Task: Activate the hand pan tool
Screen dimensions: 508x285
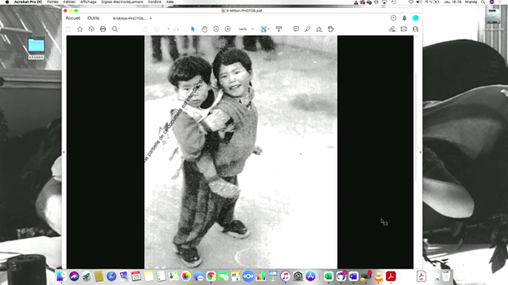Action: point(204,29)
